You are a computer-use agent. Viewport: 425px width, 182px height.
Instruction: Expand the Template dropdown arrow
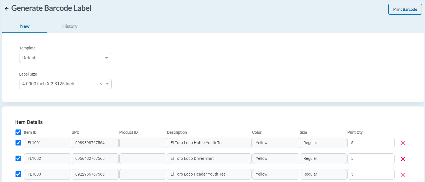tap(107, 58)
